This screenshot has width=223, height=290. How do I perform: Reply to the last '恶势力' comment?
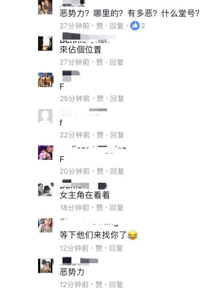click(x=116, y=285)
